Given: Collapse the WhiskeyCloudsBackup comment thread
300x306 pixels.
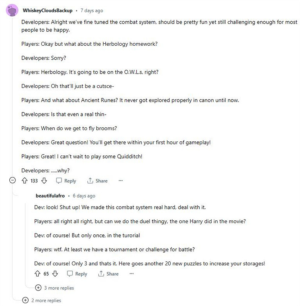Looking at the screenshot, I should click(x=12, y=181).
